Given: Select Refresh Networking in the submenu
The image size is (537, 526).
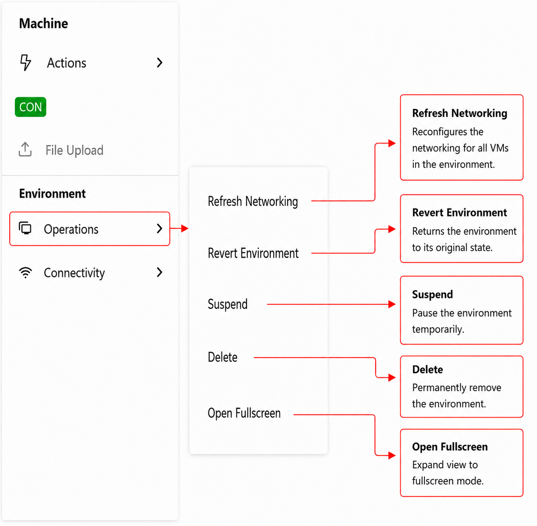Looking at the screenshot, I should tap(253, 201).
